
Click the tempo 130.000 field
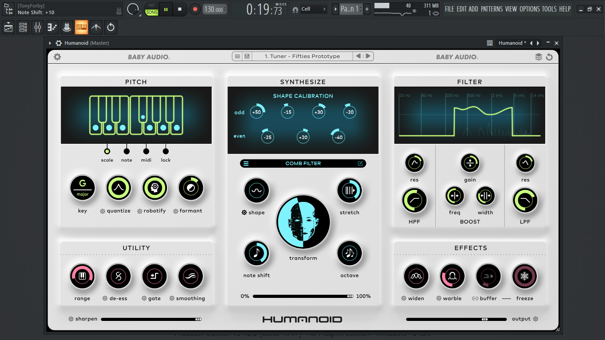point(215,9)
